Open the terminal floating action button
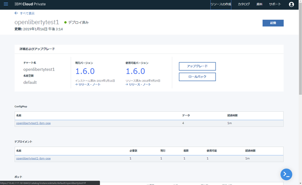Screen dimensions: 302x185 [x=286, y=174]
